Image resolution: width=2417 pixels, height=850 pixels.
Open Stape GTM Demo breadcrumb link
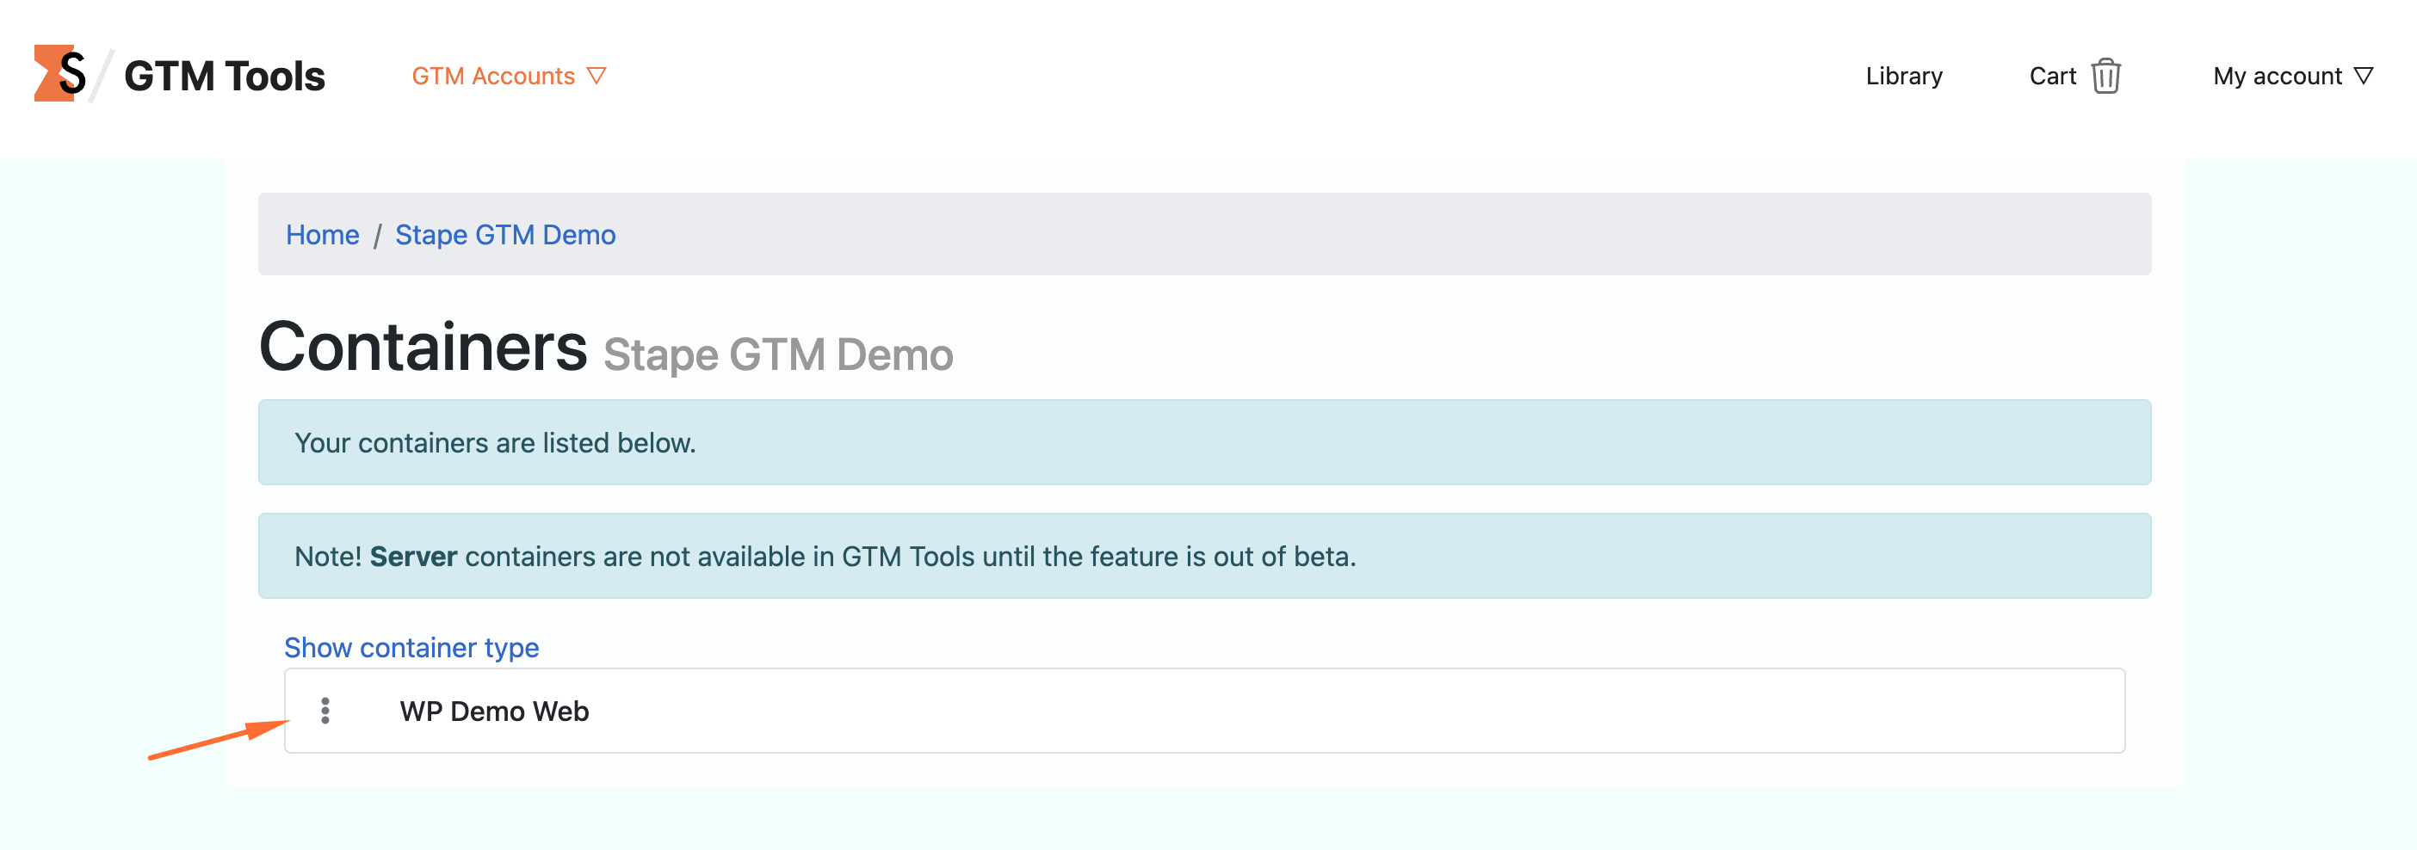point(504,235)
